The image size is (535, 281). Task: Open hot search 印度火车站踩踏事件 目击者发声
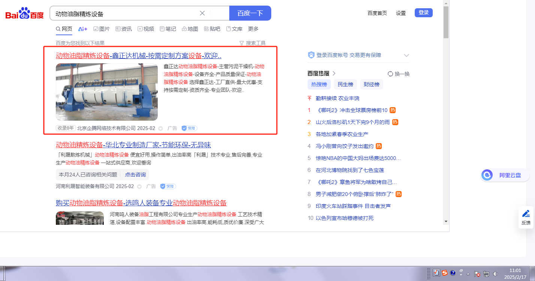353,206
